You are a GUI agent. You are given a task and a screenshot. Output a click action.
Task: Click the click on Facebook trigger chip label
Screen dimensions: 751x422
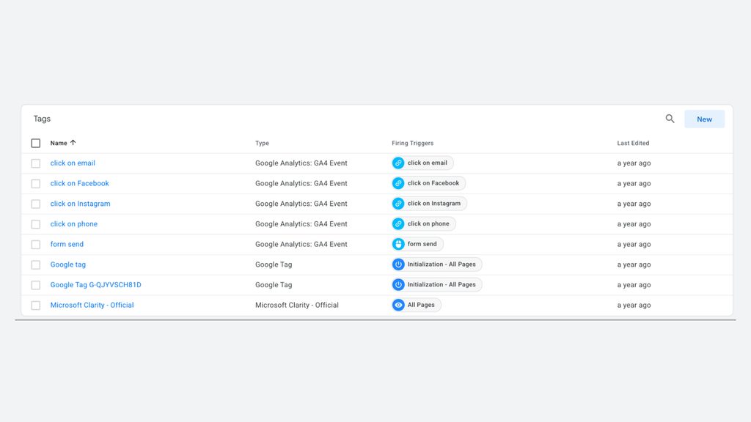433,182
